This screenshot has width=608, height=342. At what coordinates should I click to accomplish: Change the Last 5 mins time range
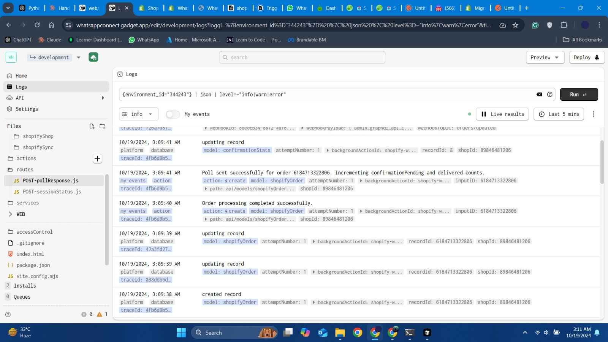(x=559, y=114)
